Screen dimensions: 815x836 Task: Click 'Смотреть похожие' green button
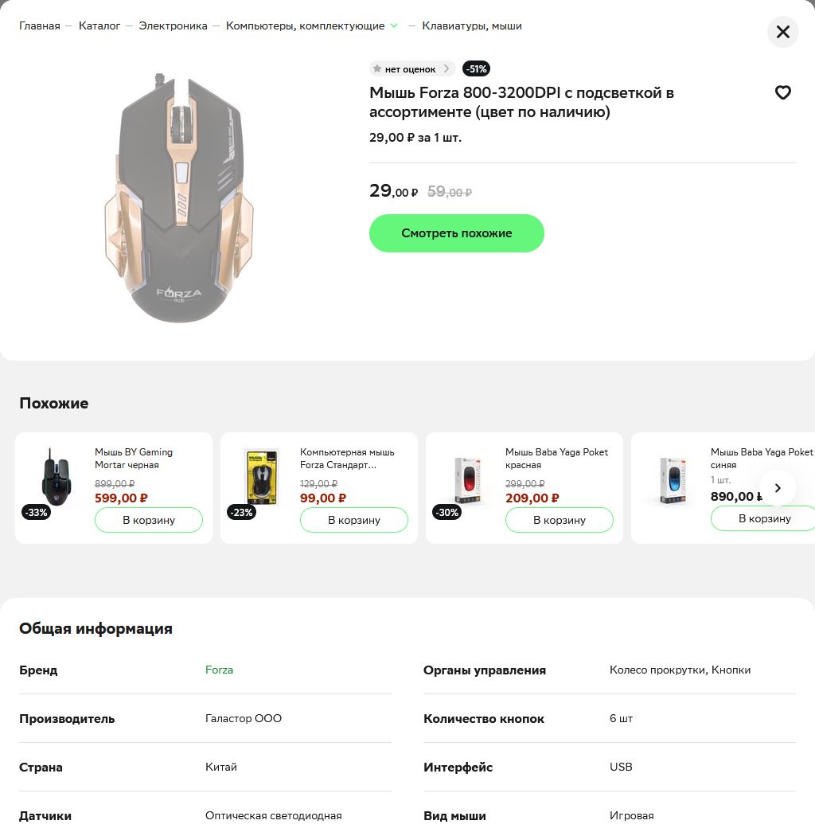click(456, 233)
